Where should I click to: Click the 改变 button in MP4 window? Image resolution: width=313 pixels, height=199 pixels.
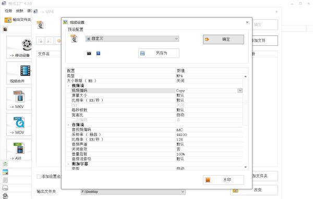pyautogui.click(x=255, y=190)
